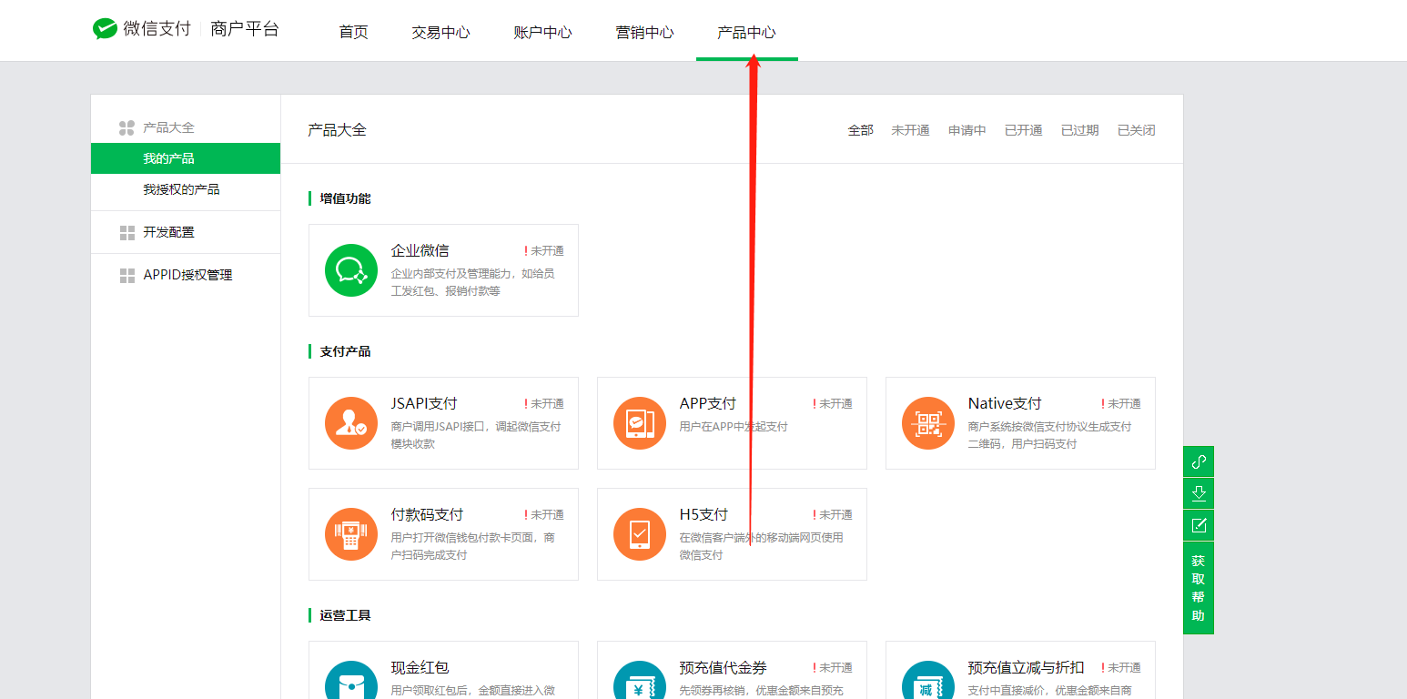Open the 付款码支付 icon

point(351,534)
